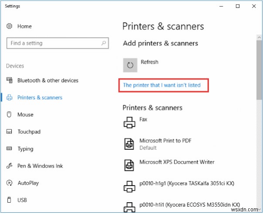Click the search magnifier icon

point(104,43)
